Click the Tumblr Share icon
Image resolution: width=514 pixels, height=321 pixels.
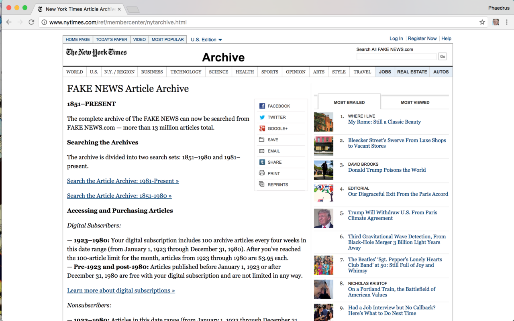coord(262,162)
